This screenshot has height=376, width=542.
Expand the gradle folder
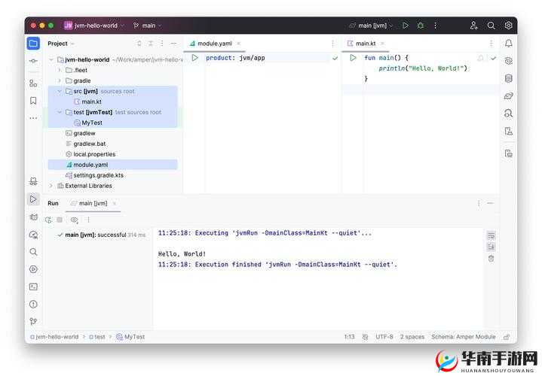tap(60, 80)
